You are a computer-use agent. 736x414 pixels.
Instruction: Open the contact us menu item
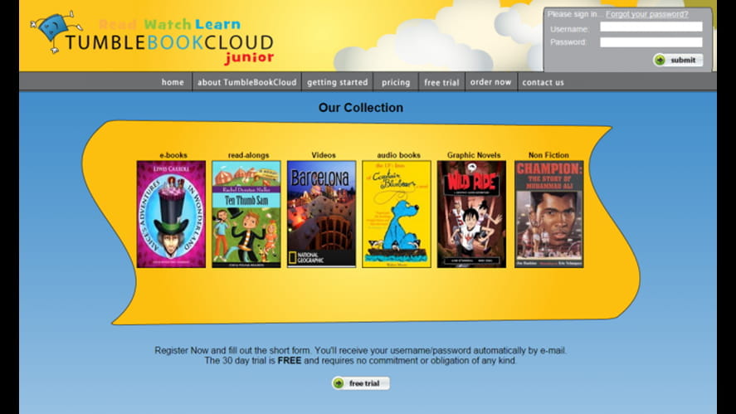click(543, 82)
